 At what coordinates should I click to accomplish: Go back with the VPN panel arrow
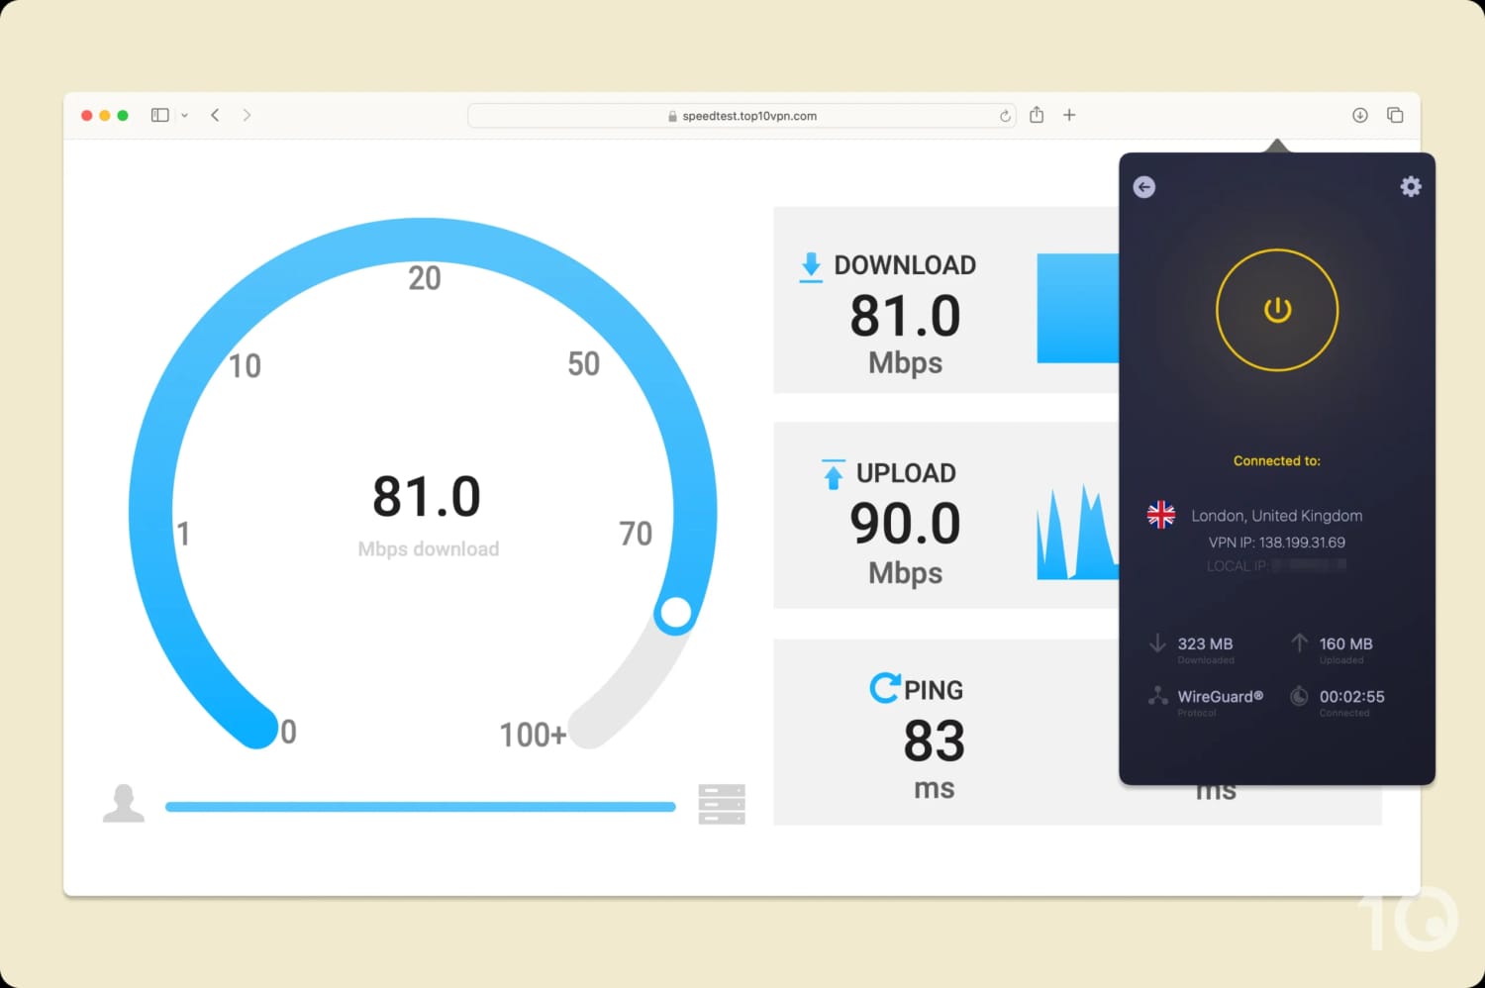1143,187
